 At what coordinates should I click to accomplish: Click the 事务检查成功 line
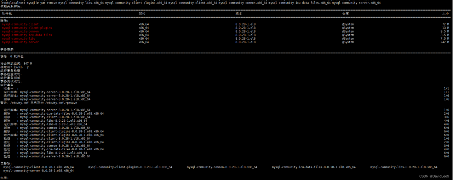click(11, 74)
